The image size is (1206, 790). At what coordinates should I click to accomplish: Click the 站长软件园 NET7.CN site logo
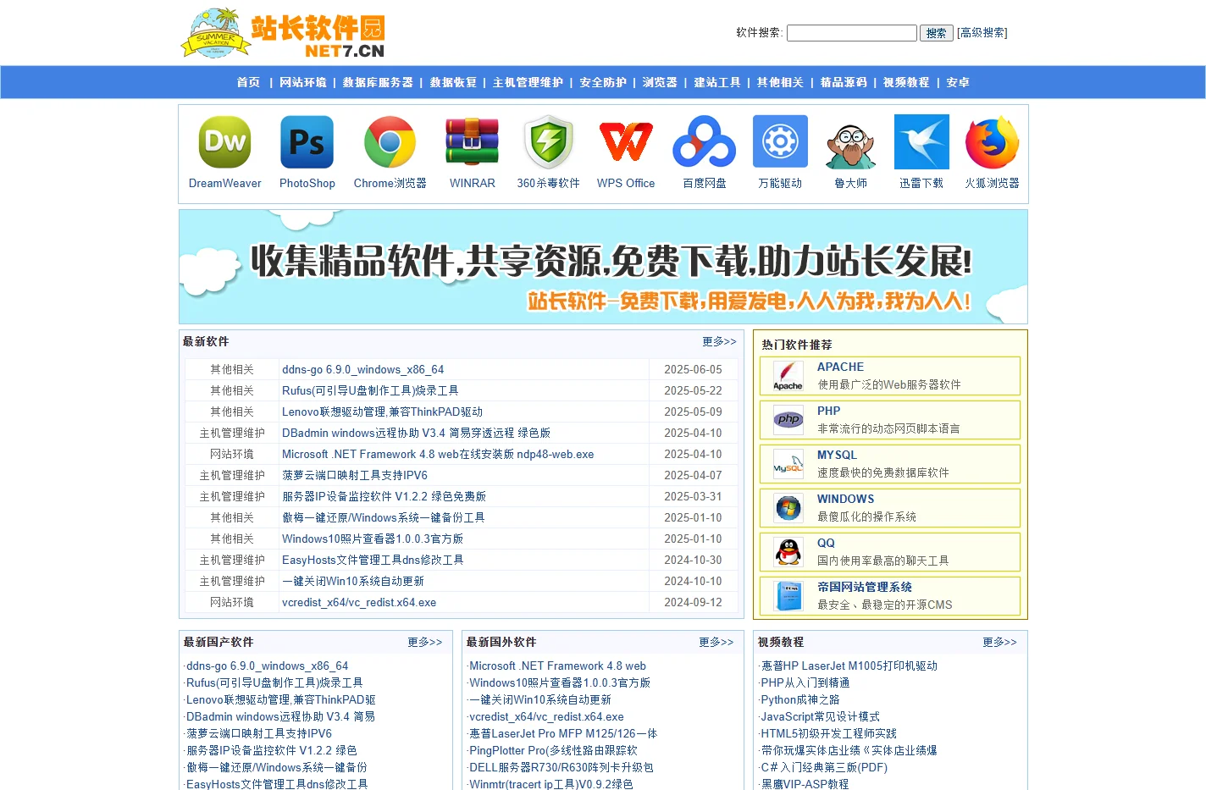[283, 33]
